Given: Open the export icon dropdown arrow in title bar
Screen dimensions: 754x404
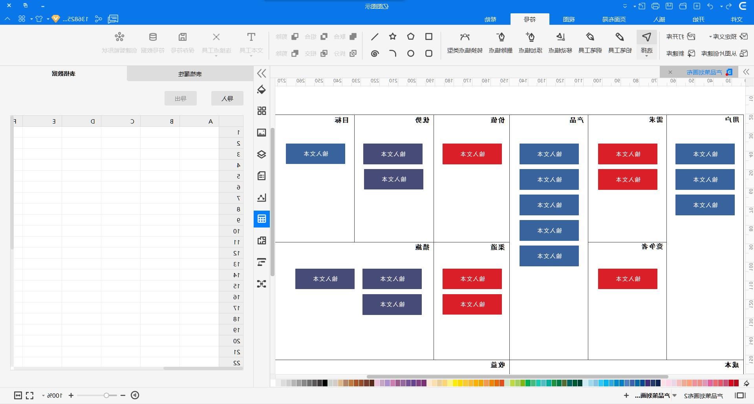Looking at the screenshot, I should (635, 6).
